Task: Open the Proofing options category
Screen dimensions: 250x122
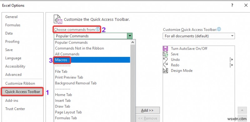Action: (x=12, y=41)
